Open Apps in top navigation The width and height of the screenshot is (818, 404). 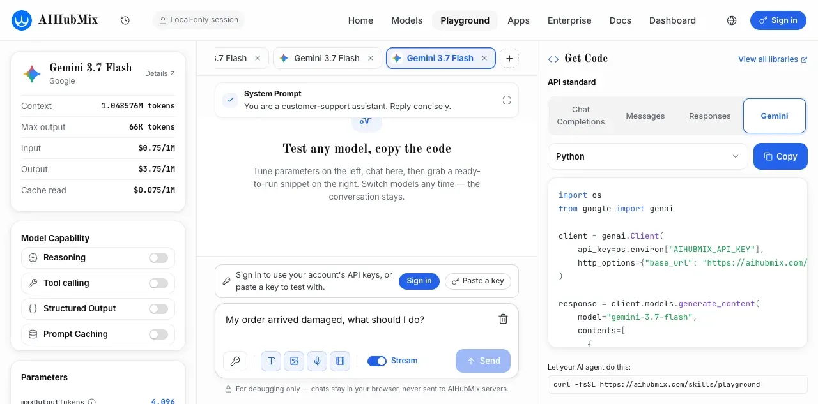click(518, 20)
